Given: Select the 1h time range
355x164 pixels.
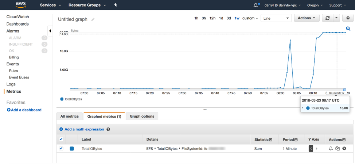Looking at the screenshot, I should click(x=196, y=18).
